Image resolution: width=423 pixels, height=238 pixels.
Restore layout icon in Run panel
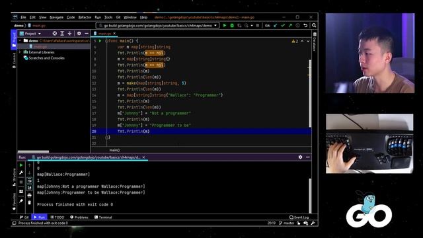pyautogui.click(x=21, y=192)
